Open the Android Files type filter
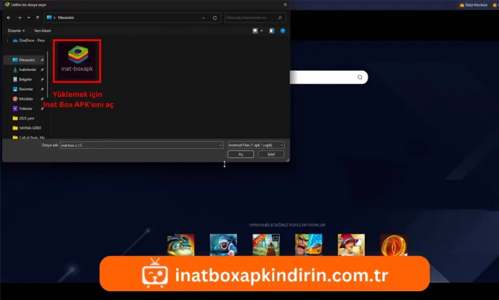The width and height of the screenshot is (499, 300). click(256, 145)
